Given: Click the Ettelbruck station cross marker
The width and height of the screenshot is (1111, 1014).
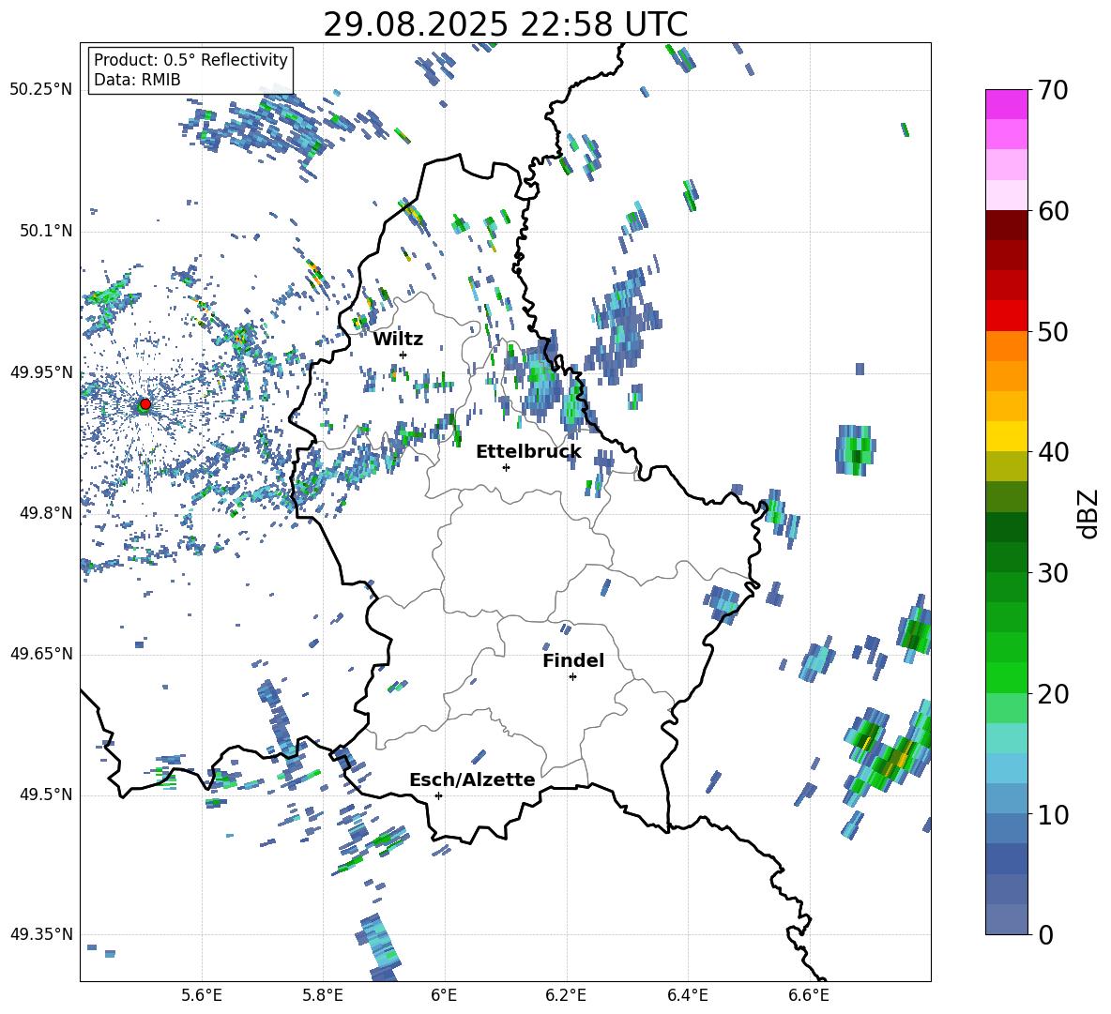Looking at the screenshot, I should (506, 467).
